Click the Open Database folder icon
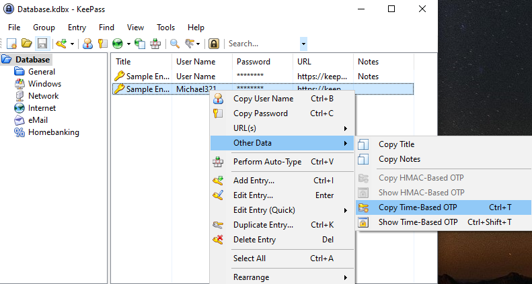Image resolution: width=532 pixels, height=284 pixels. click(x=26, y=44)
